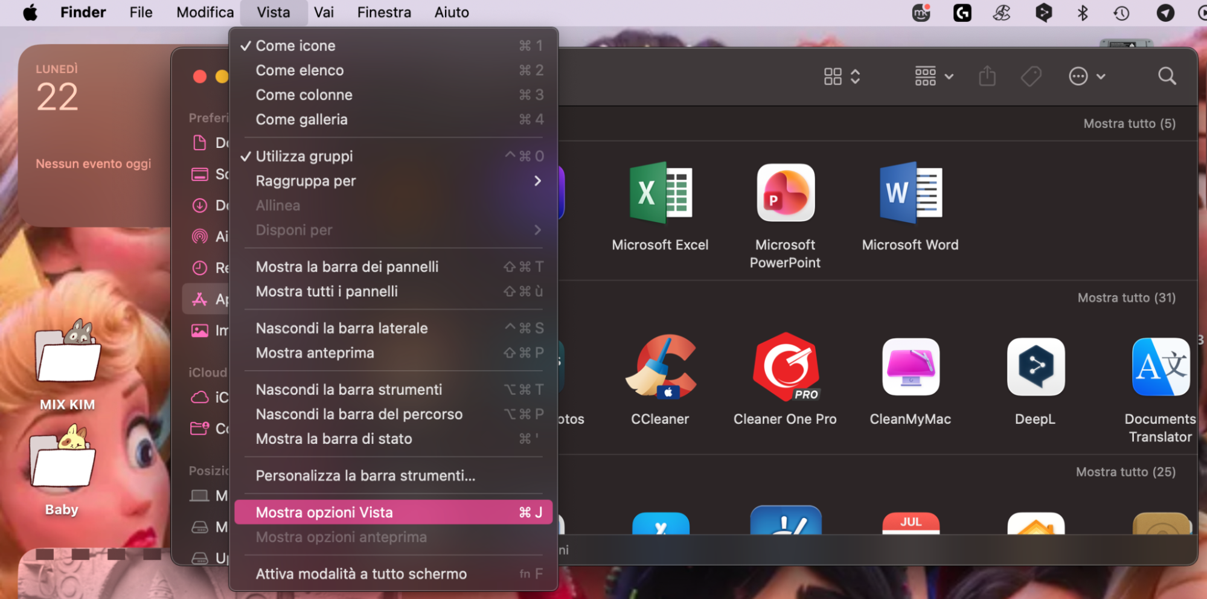Click the calendar JUL app icon
The height and width of the screenshot is (599, 1207).
click(x=911, y=523)
